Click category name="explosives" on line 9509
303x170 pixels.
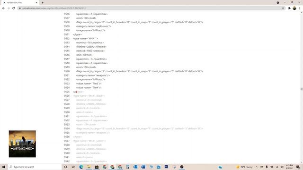pyautogui.click(x=94, y=26)
